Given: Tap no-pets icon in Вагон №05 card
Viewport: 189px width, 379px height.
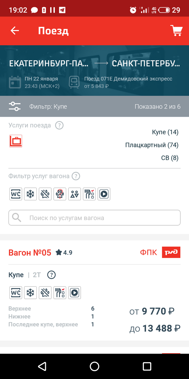Looking at the screenshot, I should coord(45,293).
